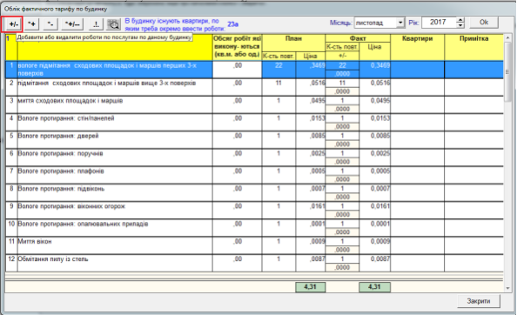Screen dimensions: 517x315
Task: Click the 'План' column header
Action: (293, 43)
